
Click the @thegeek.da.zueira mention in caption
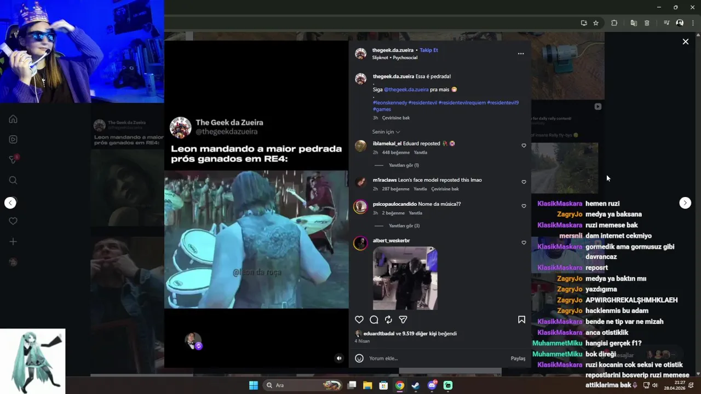pyautogui.click(x=406, y=89)
